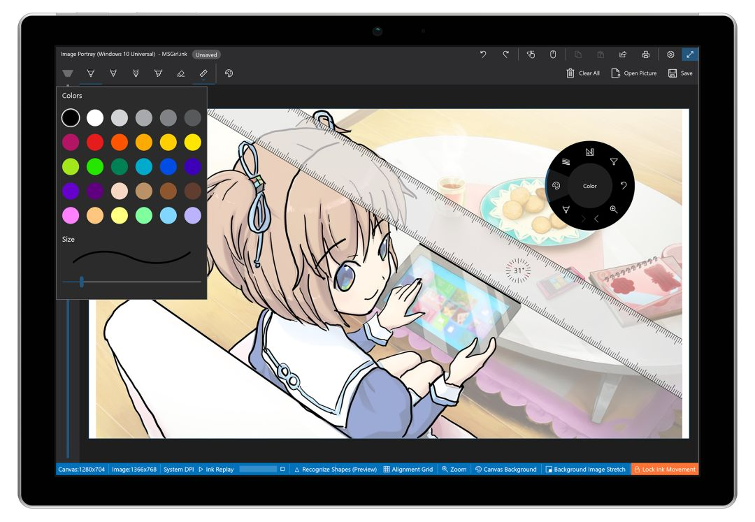Viewport: 755px width, 522px height.
Task: Select the eraser tool
Action: pyautogui.click(x=180, y=73)
